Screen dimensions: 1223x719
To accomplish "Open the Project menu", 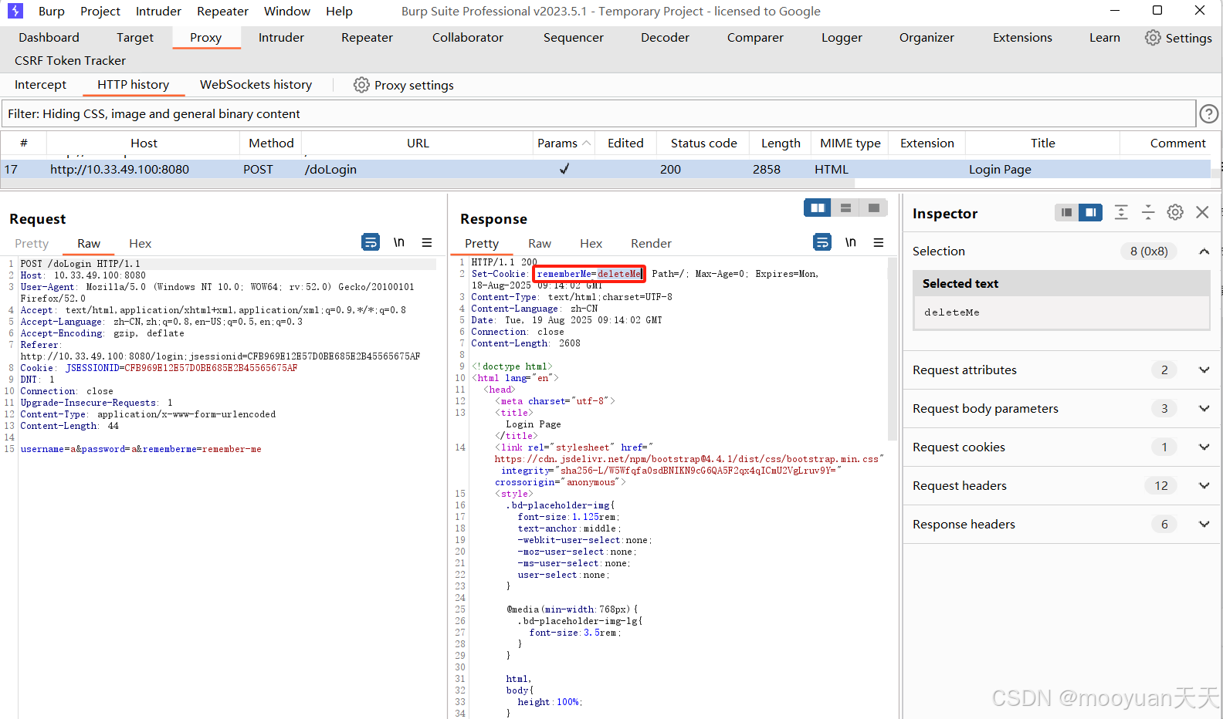I will tap(100, 11).
